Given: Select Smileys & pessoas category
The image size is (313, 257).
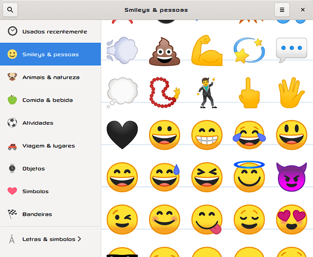Looking at the screenshot, I should (x=51, y=54).
